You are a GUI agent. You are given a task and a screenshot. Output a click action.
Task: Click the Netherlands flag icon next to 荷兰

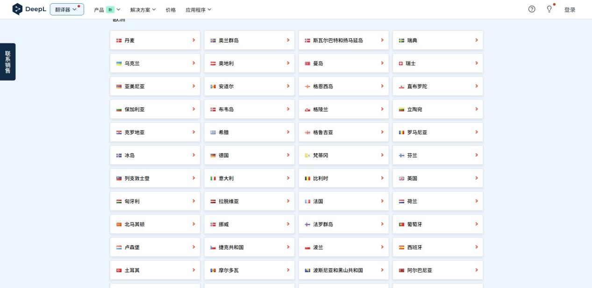click(x=401, y=201)
